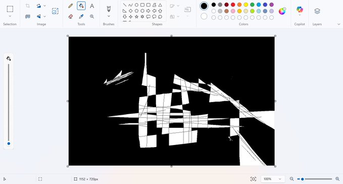This screenshot has width=343, height=184.
Task: Select the Color picker eyedropper
Action: click(81, 16)
